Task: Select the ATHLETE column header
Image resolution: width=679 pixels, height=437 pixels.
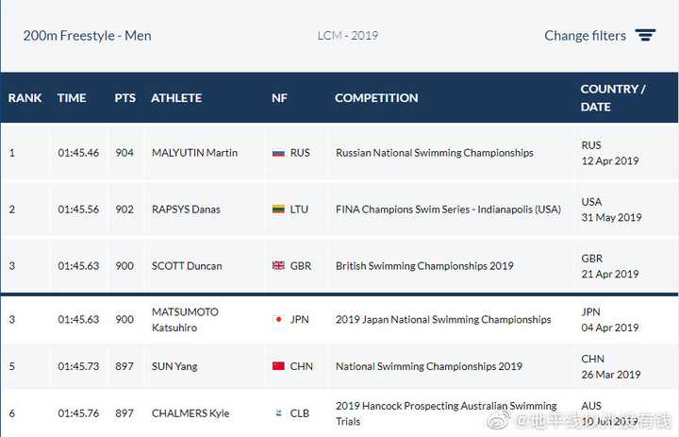Action: tap(176, 98)
